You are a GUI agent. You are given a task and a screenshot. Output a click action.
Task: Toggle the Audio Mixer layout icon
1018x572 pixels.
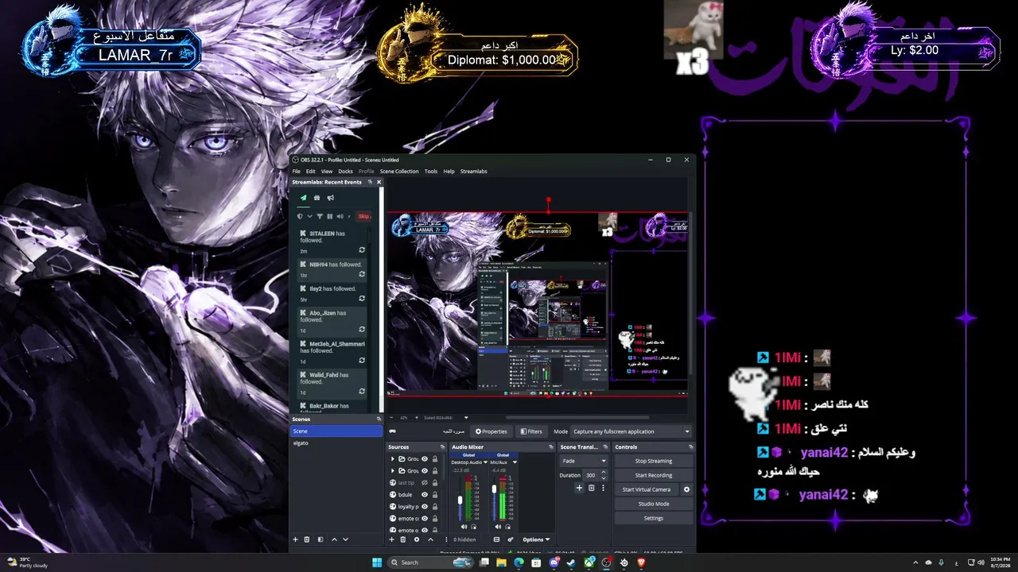tap(498, 539)
